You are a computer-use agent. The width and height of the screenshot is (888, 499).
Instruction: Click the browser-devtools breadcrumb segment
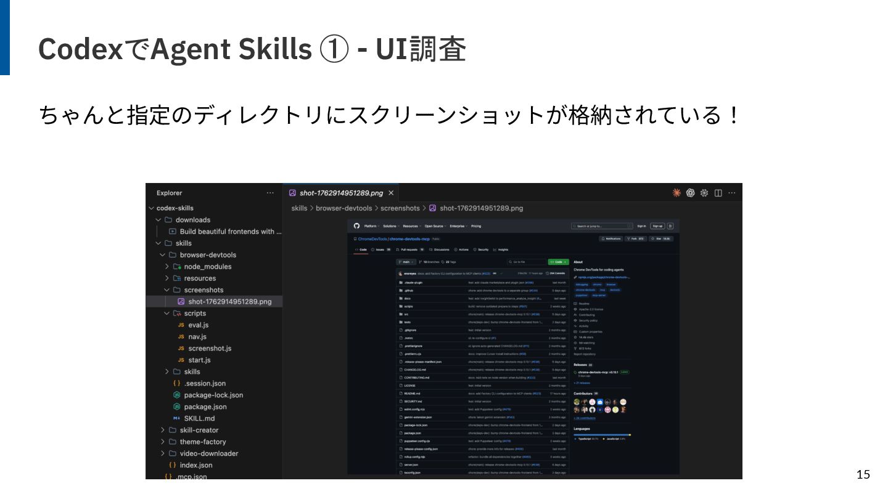[x=344, y=208]
